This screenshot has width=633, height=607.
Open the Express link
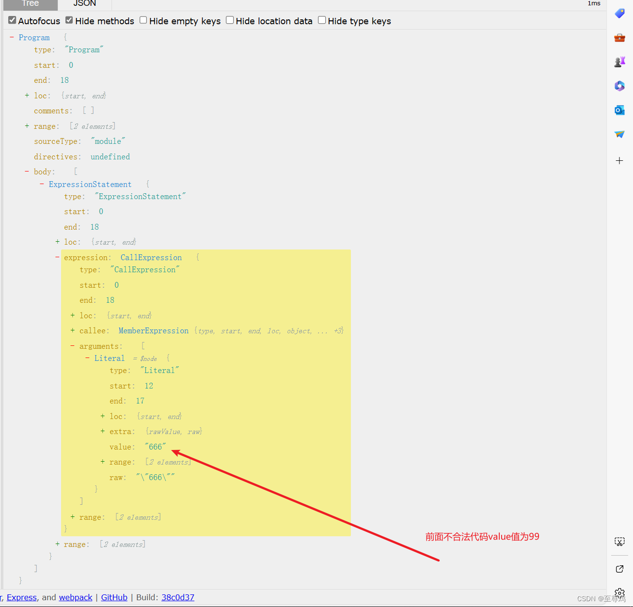[x=22, y=597]
